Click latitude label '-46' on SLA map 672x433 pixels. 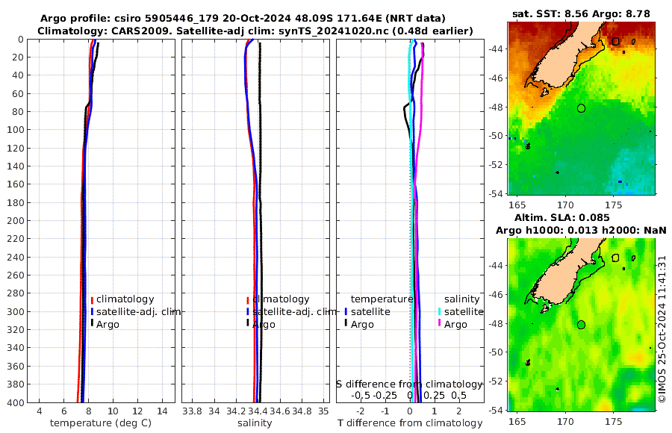click(497, 295)
